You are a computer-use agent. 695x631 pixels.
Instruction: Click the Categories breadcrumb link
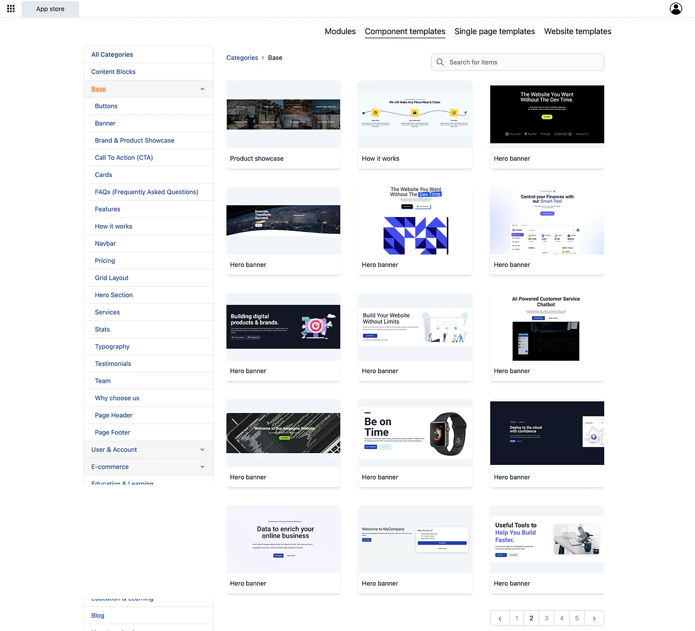pos(242,58)
